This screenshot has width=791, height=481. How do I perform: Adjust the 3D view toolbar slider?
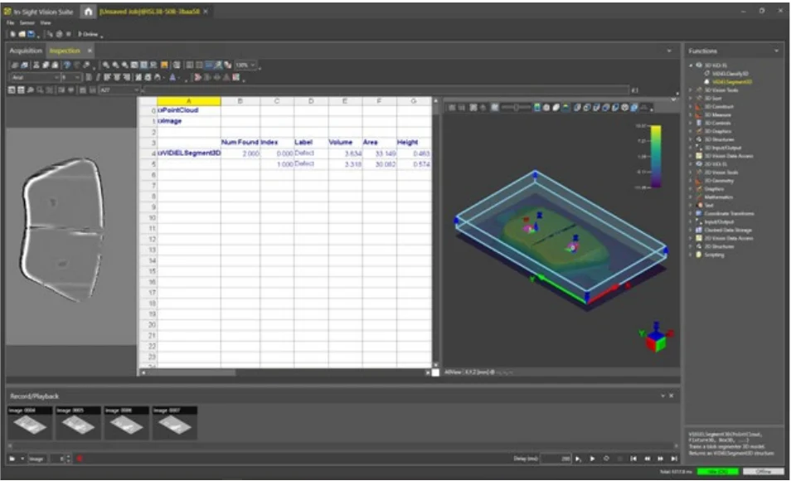click(x=515, y=108)
